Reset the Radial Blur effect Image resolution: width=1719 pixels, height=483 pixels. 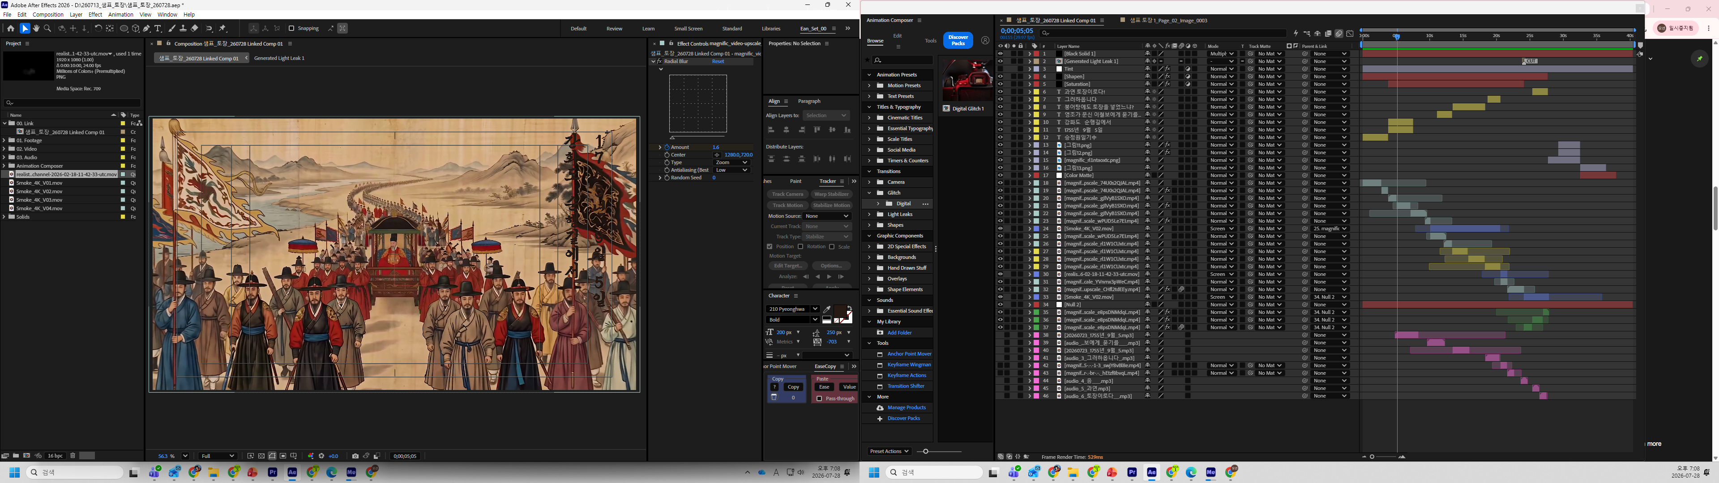pyautogui.click(x=718, y=61)
